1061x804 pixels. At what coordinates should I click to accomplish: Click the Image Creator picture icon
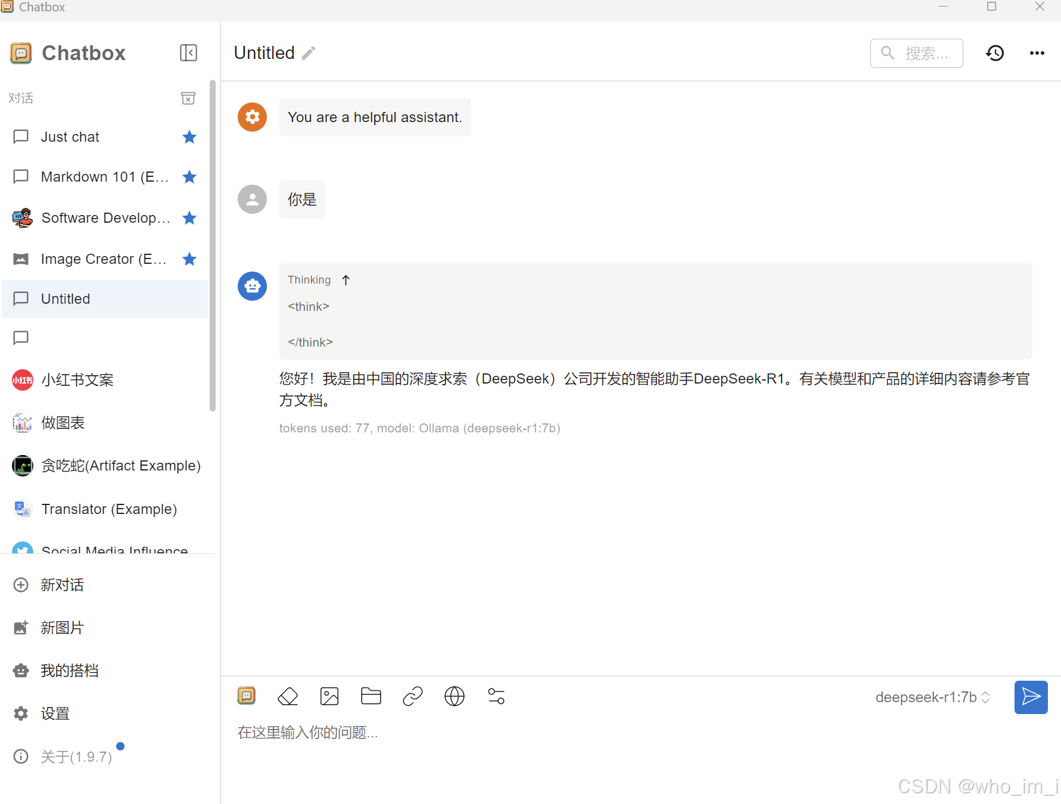point(21,259)
